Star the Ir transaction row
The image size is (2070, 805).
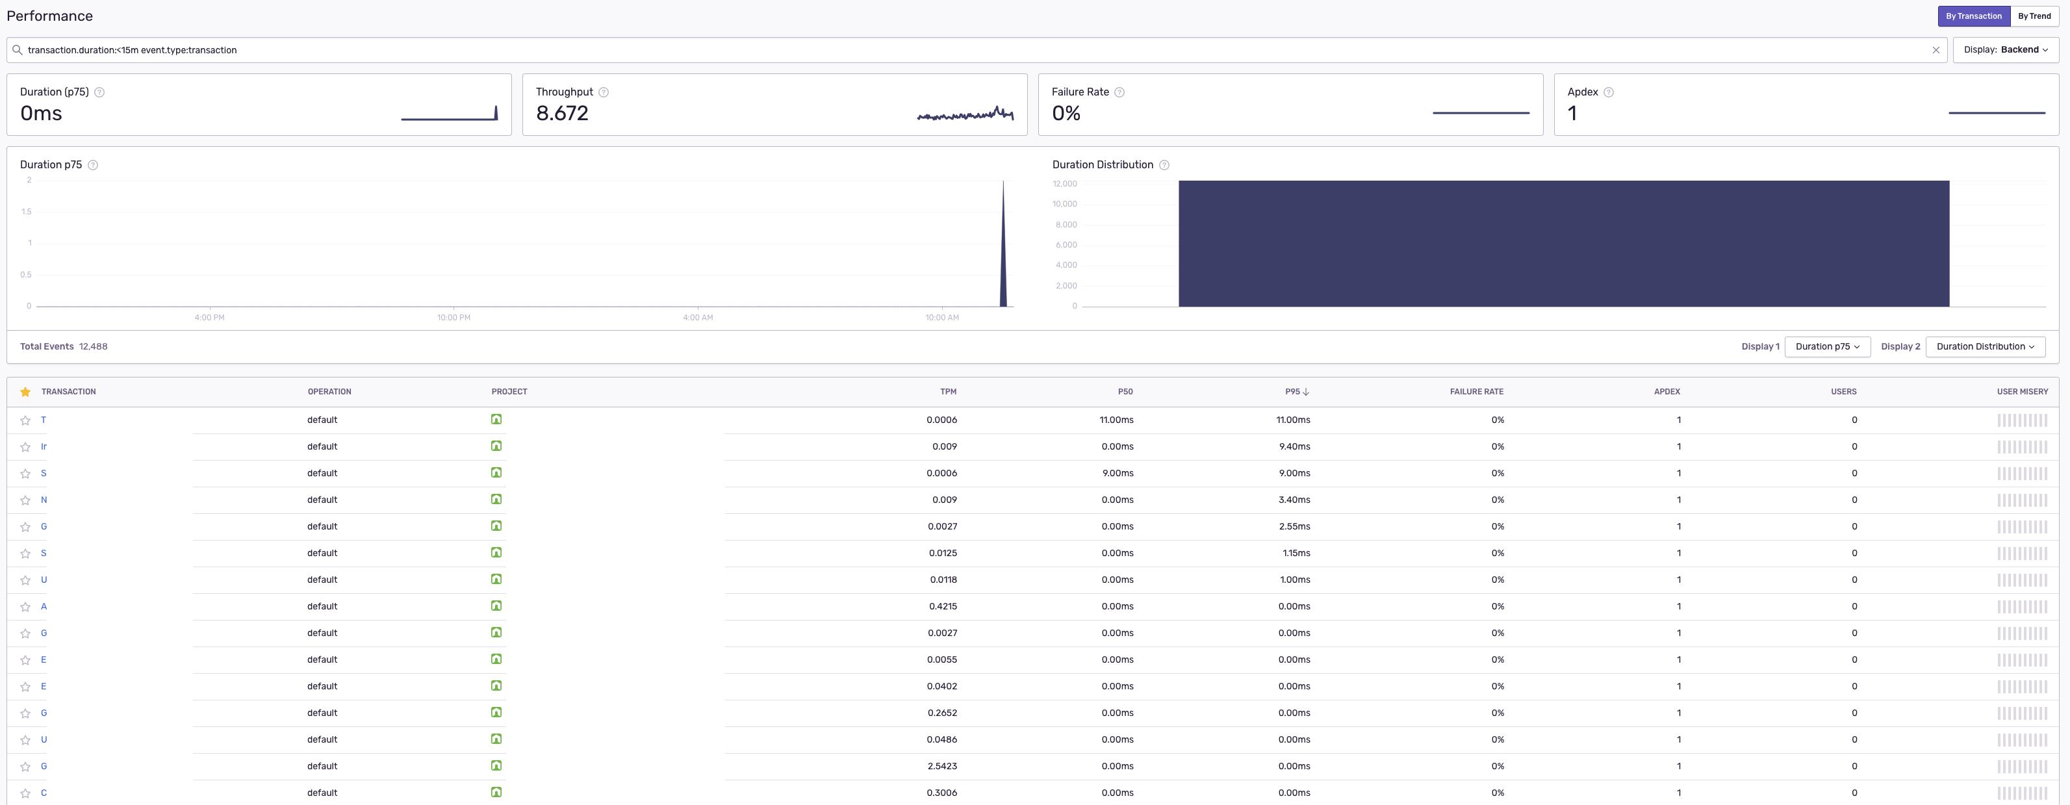[26, 447]
